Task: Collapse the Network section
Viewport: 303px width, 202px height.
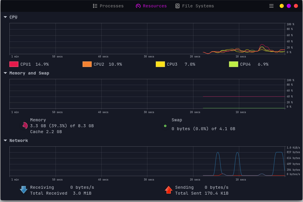Action: click(5, 140)
